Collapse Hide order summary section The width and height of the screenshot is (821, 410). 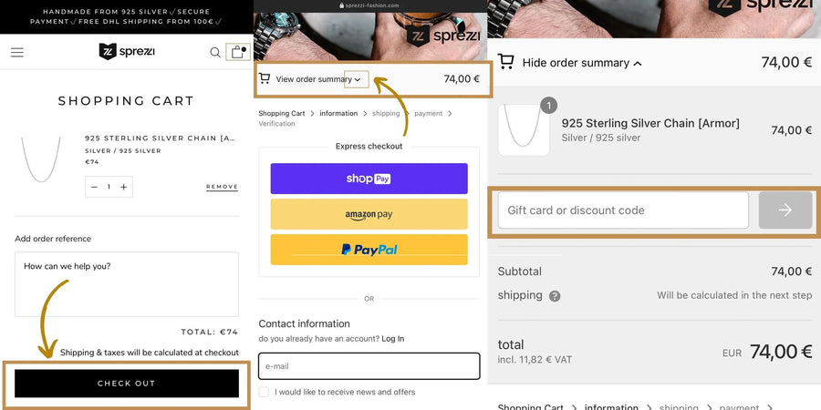pos(581,63)
